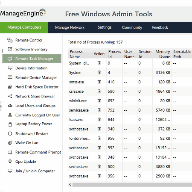Click the Hard Disk Space Detector icon
The image size is (192, 192).
point(10,87)
